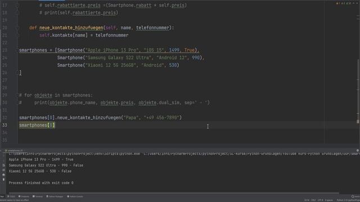Collapse the smartphones list closing-bracket fold marker
The width and height of the screenshot is (360, 202).
point(17,73)
